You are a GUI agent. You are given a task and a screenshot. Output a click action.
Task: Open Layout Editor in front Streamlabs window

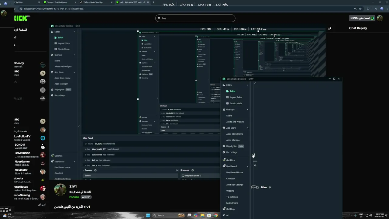click(234, 97)
